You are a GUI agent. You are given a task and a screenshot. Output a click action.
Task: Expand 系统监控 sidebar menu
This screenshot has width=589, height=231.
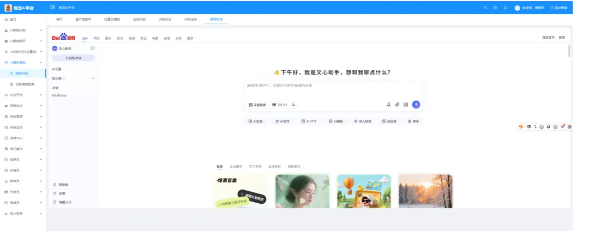point(23,127)
